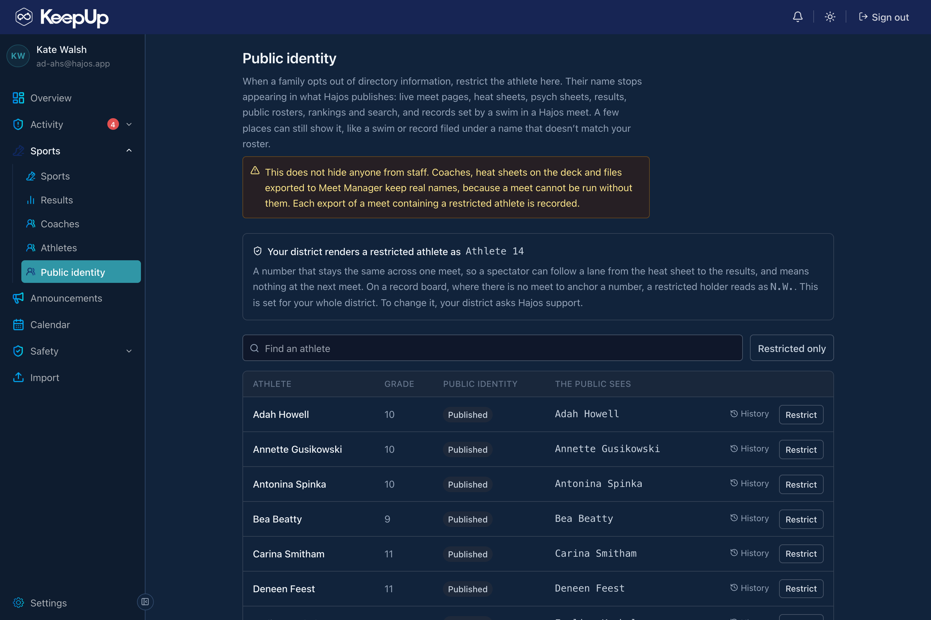Click the Published badge for Bea Beatty
The image size is (931, 620).
click(x=467, y=519)
